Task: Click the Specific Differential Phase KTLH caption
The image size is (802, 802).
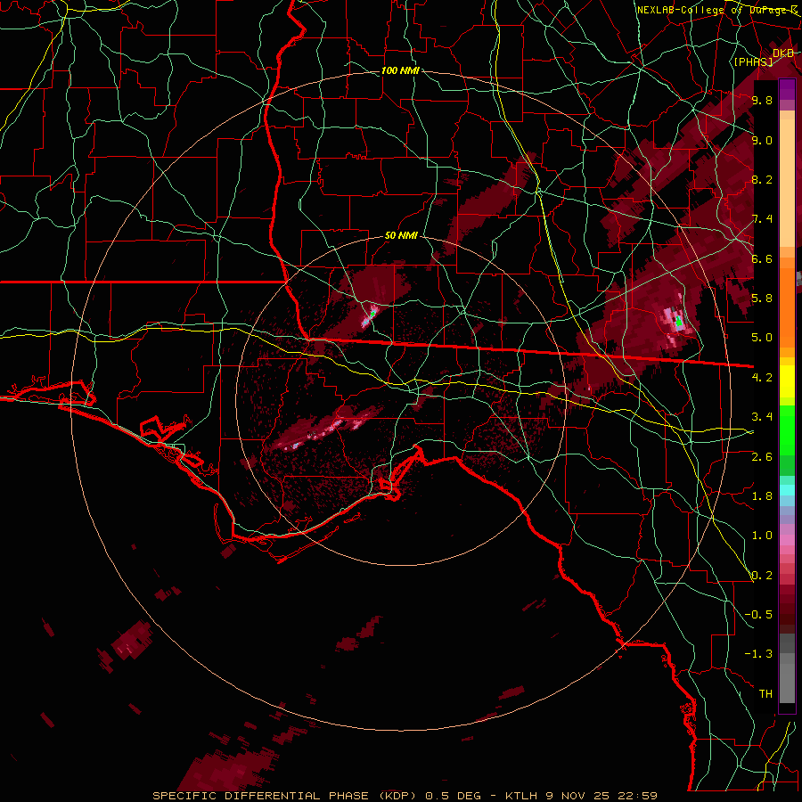Action: 405,796
